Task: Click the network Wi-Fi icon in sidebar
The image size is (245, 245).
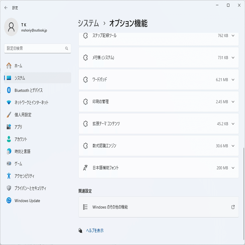Action: [9, 102]
